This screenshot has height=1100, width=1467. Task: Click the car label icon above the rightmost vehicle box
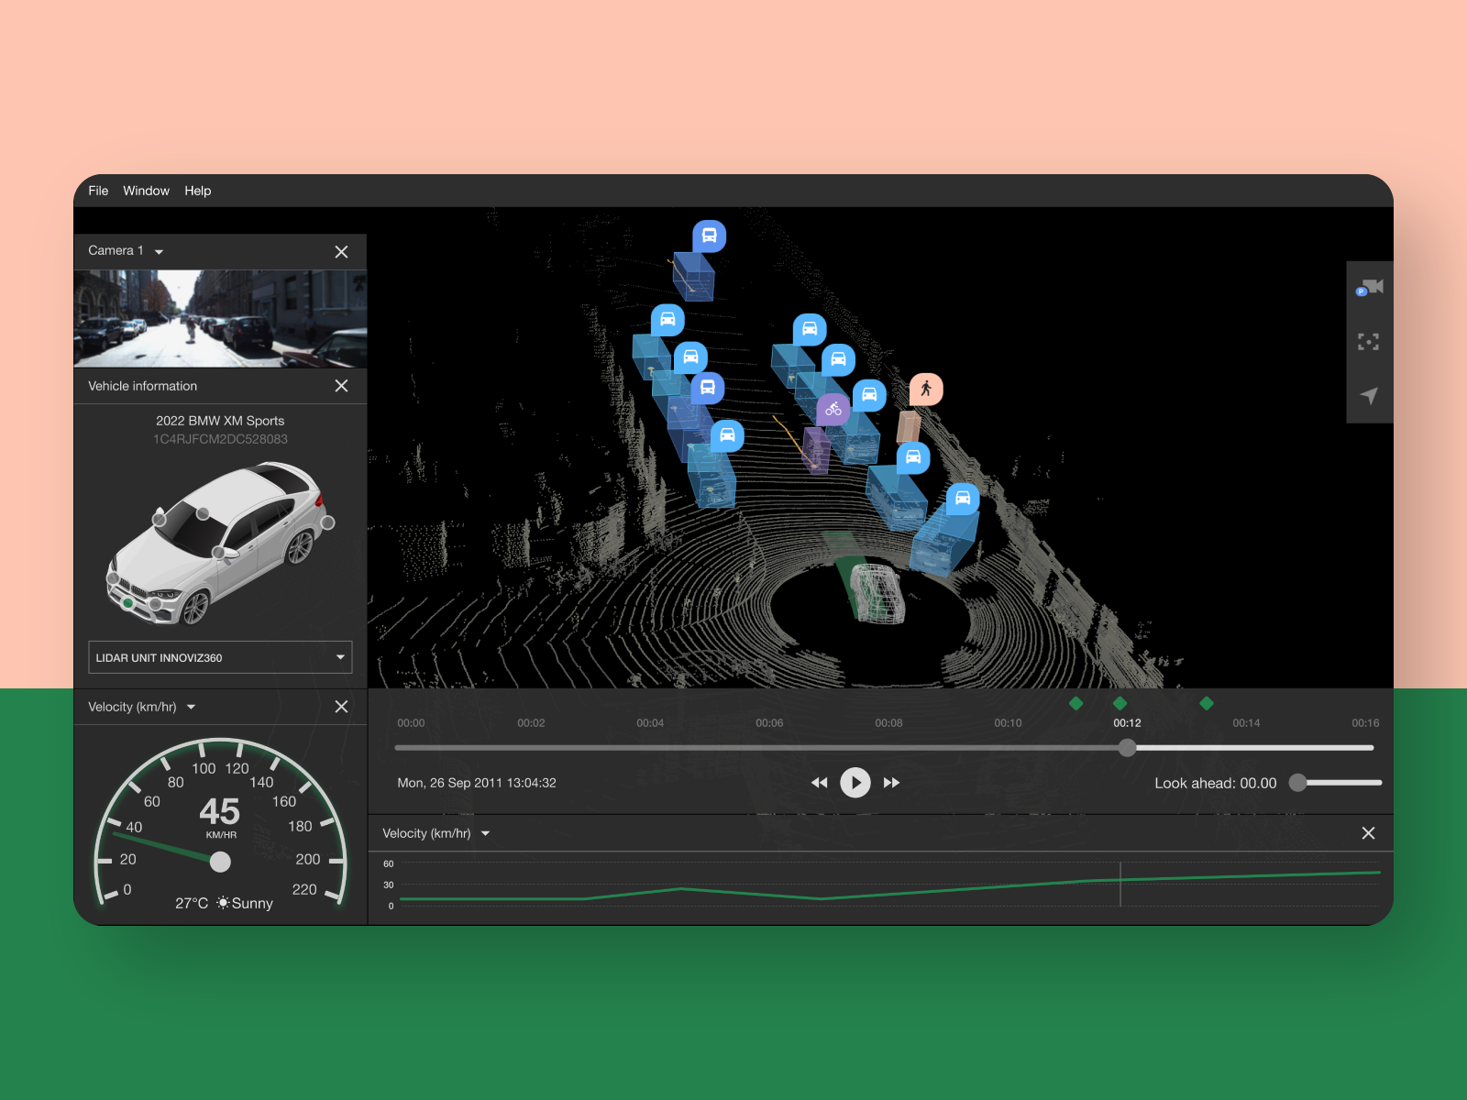click(x=963, y=500)
